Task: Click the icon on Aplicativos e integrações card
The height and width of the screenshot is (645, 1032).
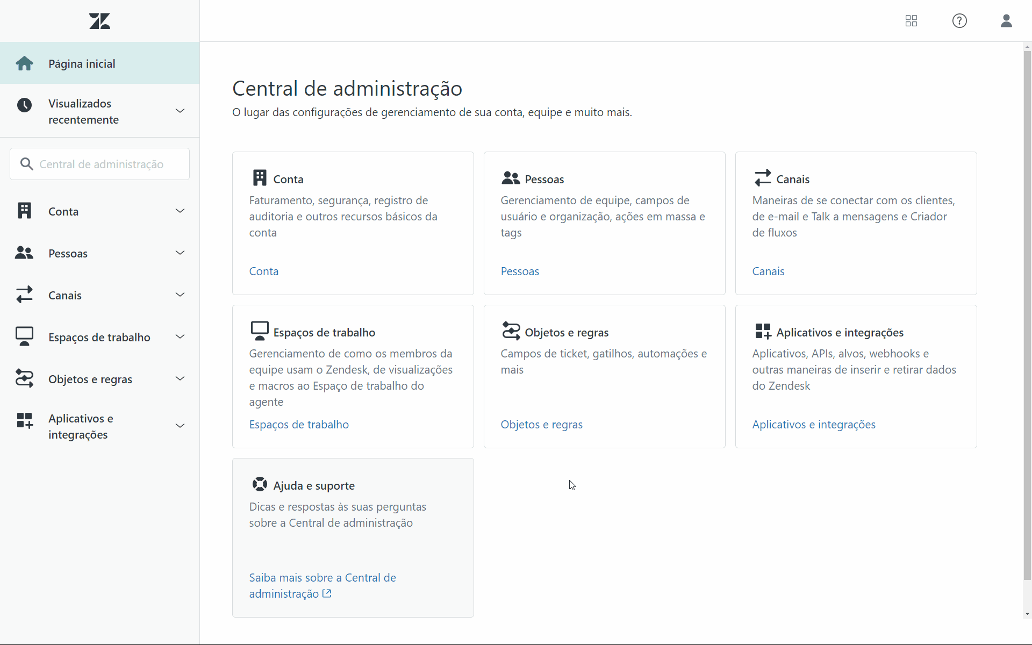Action: click(763, 331)
